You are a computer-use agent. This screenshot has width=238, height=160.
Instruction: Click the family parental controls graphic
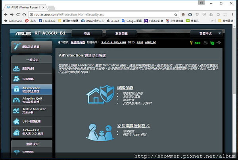click(x=100, y=132)
